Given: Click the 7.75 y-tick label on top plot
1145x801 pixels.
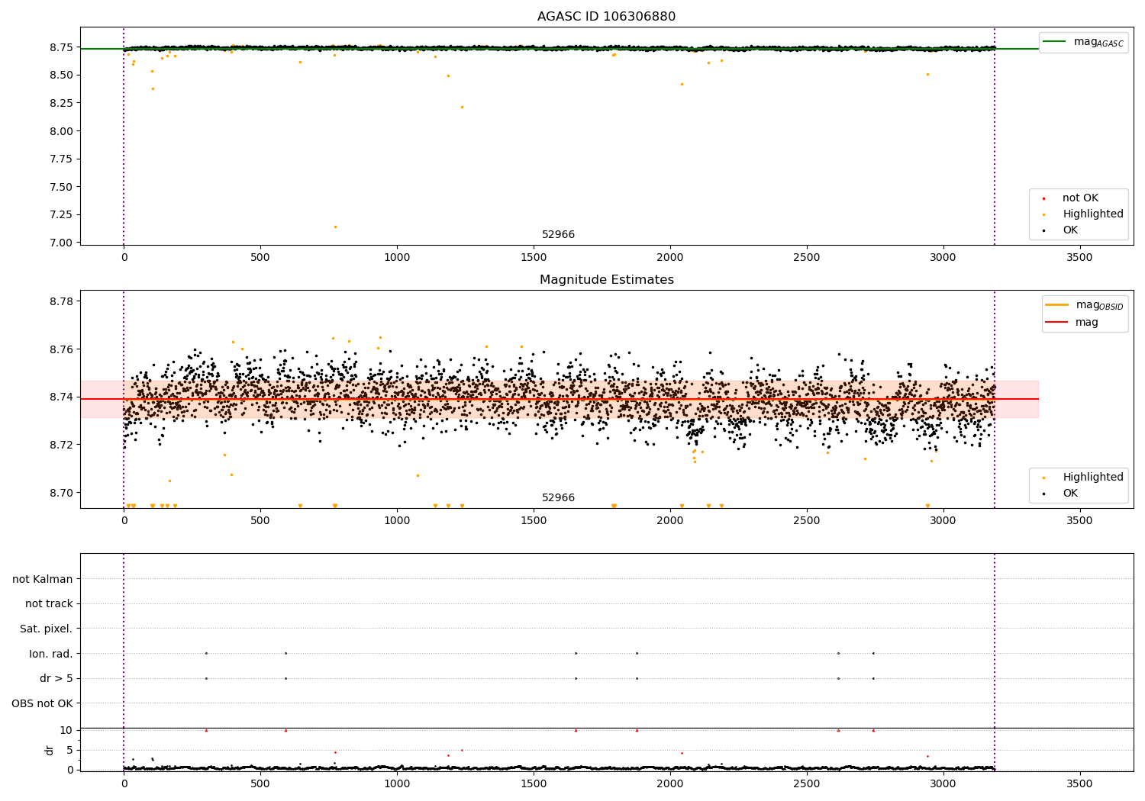Looking at the screenshot, I should click(60, 159).
